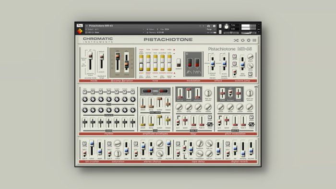The image size is (336, 189).
Task: Click the filter cutoff slider handle
Action: [x=189, y=89]
